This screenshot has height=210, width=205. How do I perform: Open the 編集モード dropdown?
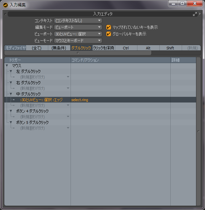(x=78, y=27)
